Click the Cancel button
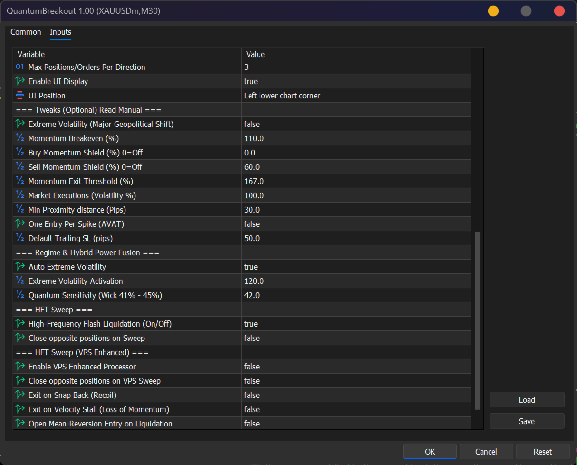 pos(486,452)
